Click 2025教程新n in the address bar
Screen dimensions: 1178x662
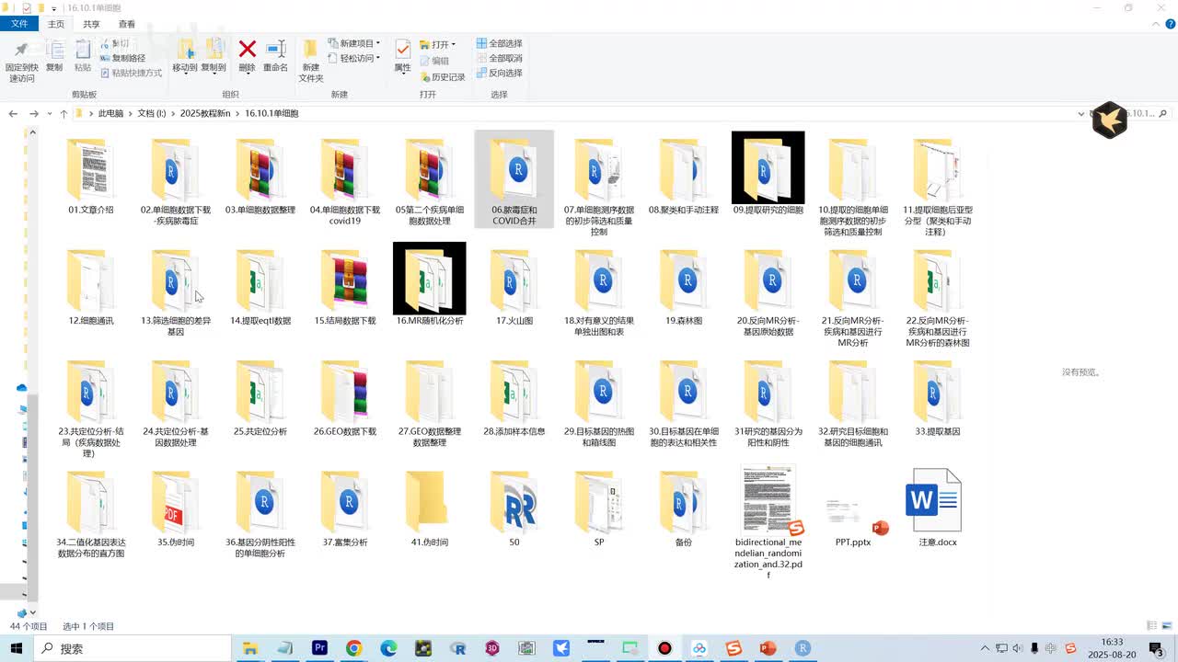point(206,113)
